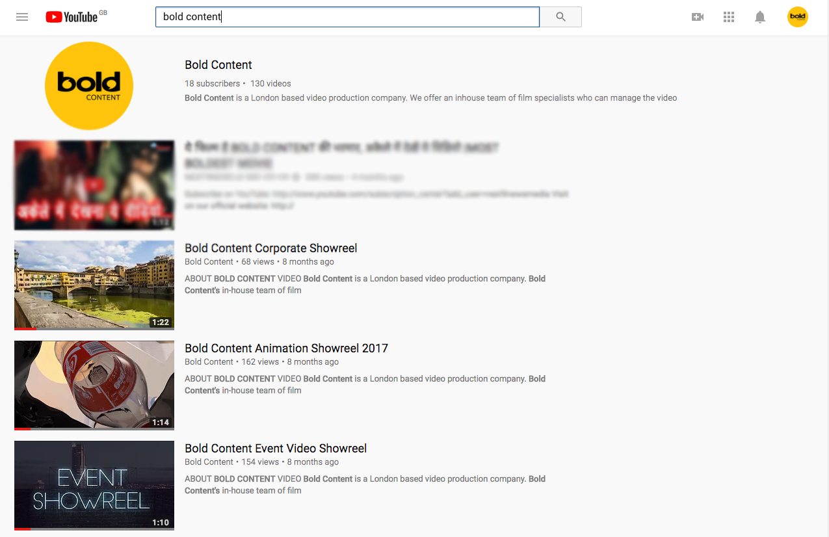
Task: Click '154 views' text
Action: [260, 462]
